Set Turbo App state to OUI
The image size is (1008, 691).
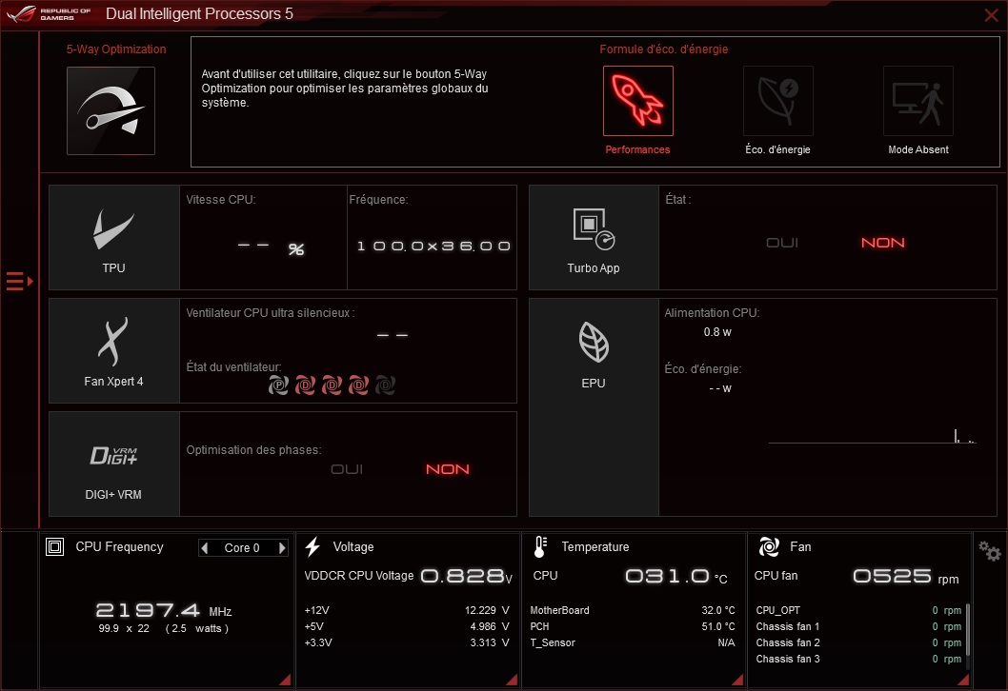coord(782,243)
